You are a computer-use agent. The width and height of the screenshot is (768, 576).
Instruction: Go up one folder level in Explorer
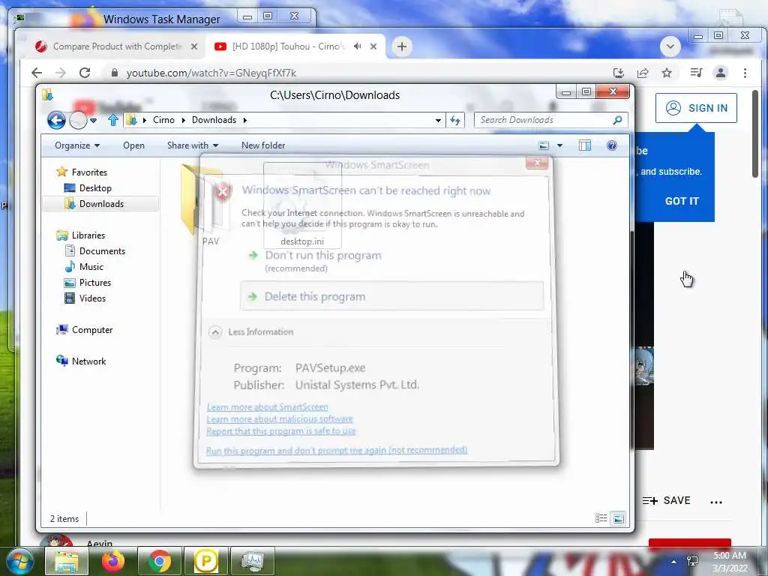(113, 120)
